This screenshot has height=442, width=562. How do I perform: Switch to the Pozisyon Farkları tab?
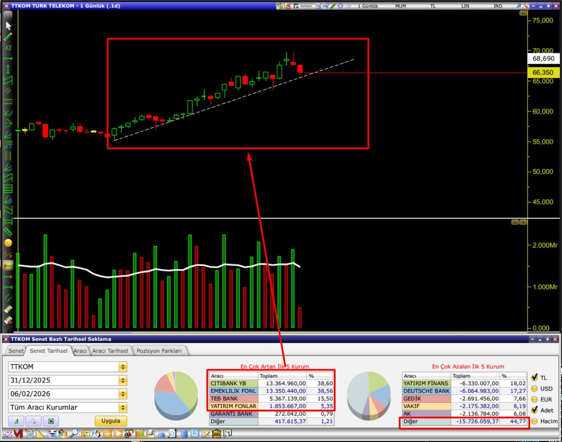pos(160,350)
